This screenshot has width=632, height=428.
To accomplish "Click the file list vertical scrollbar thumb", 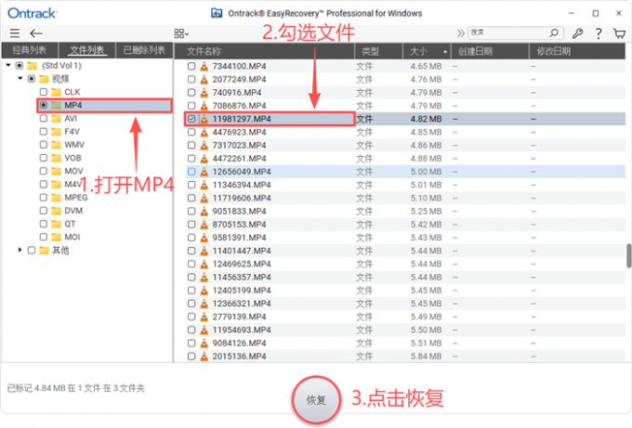I will point(628,255).
